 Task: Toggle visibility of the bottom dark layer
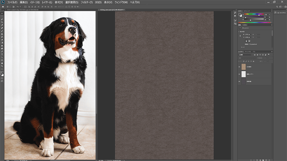pyautogui.click(x=239, y=81)
